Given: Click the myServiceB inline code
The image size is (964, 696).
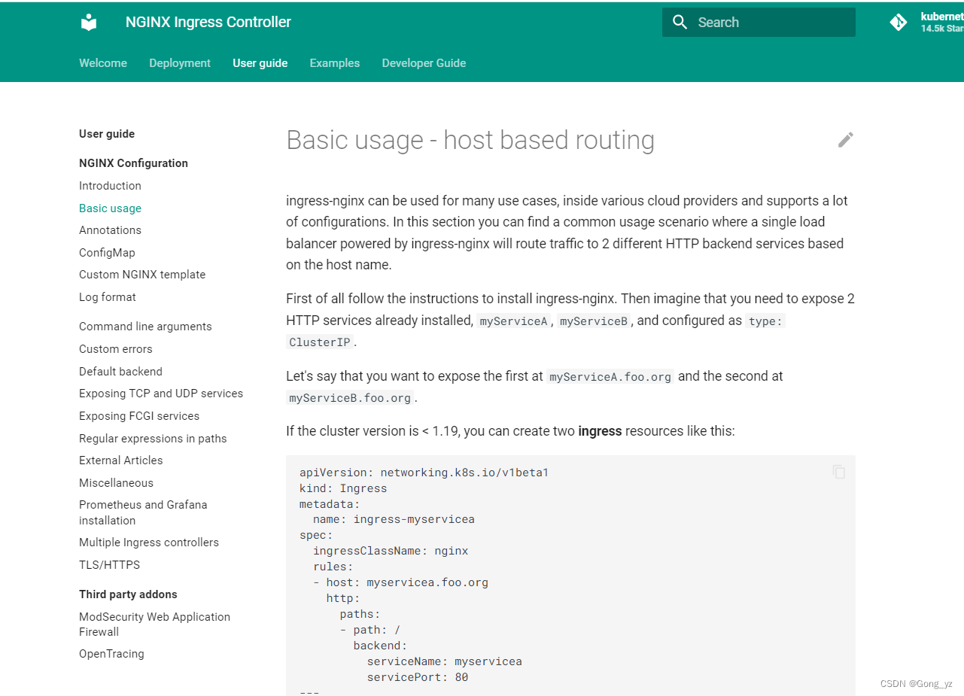Looking at the screenshot, I should point(594,321).
